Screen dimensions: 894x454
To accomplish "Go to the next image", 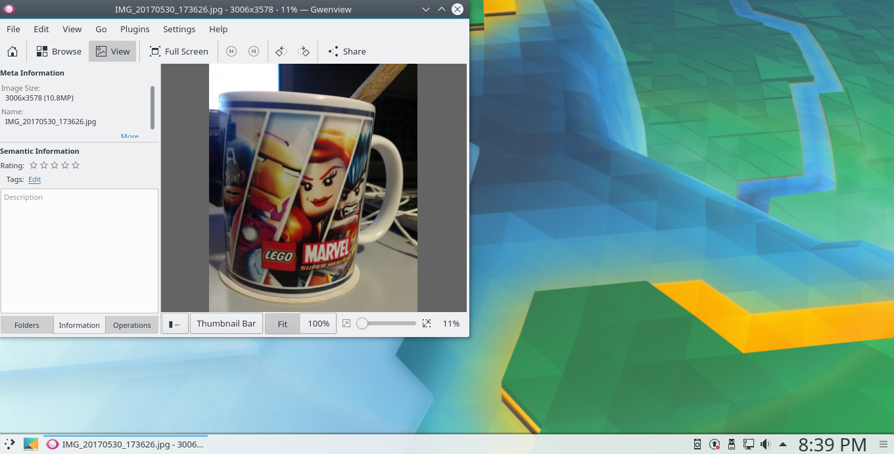I will coord(254,51).
